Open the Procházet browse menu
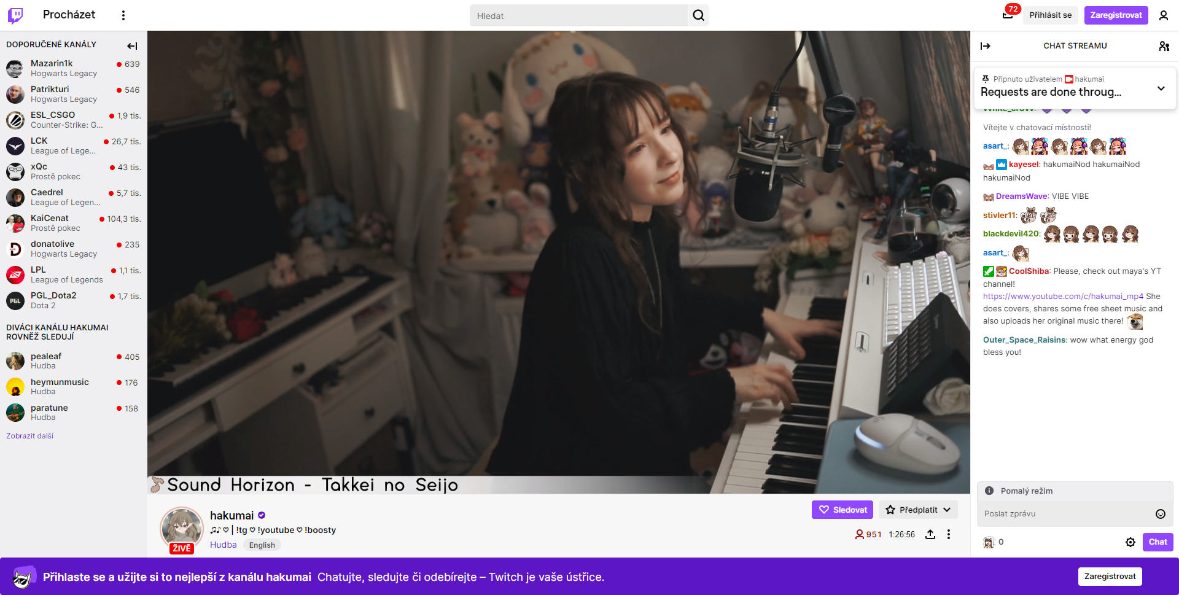The image size is (1179, 595). click(x=69, y=15)
